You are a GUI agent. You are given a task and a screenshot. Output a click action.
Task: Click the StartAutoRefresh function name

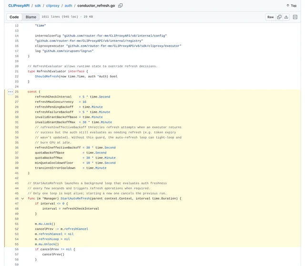[75, 198]
